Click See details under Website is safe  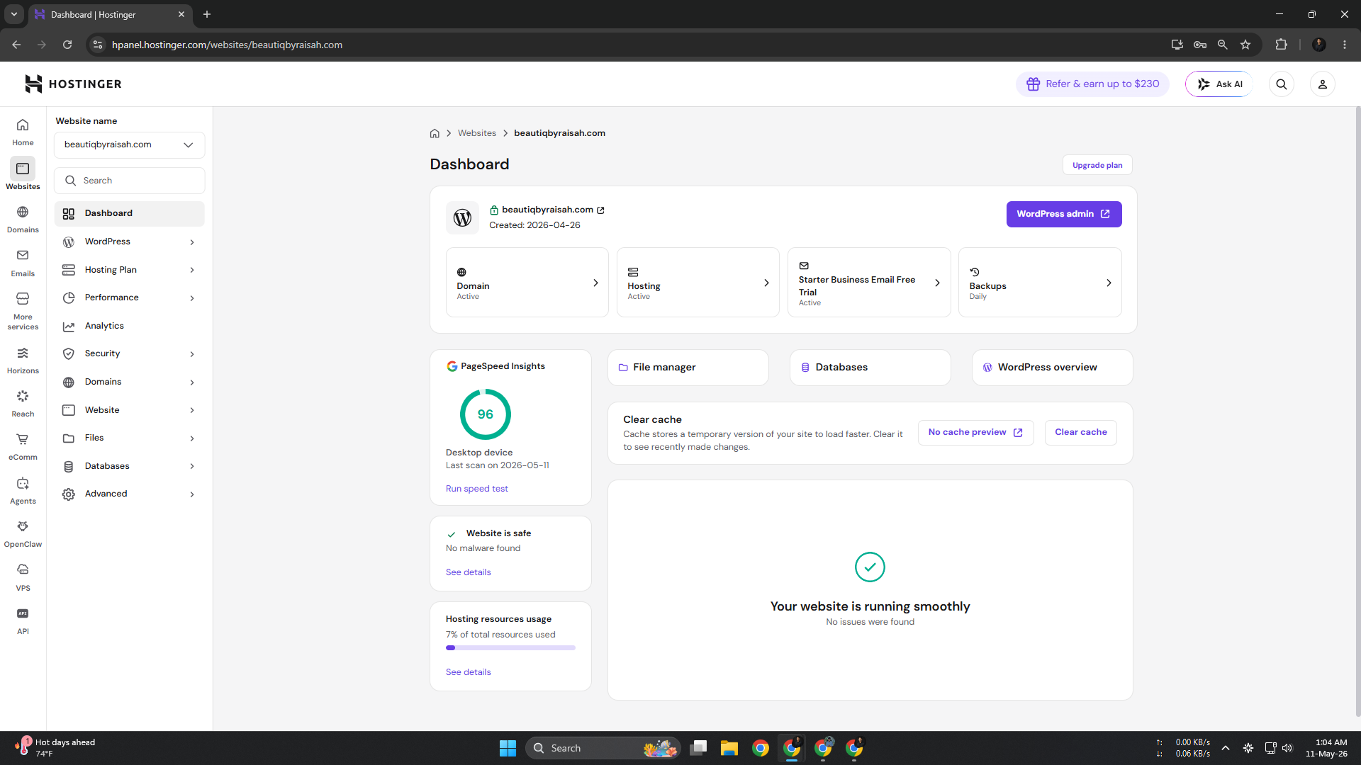[x=468, y=572]
